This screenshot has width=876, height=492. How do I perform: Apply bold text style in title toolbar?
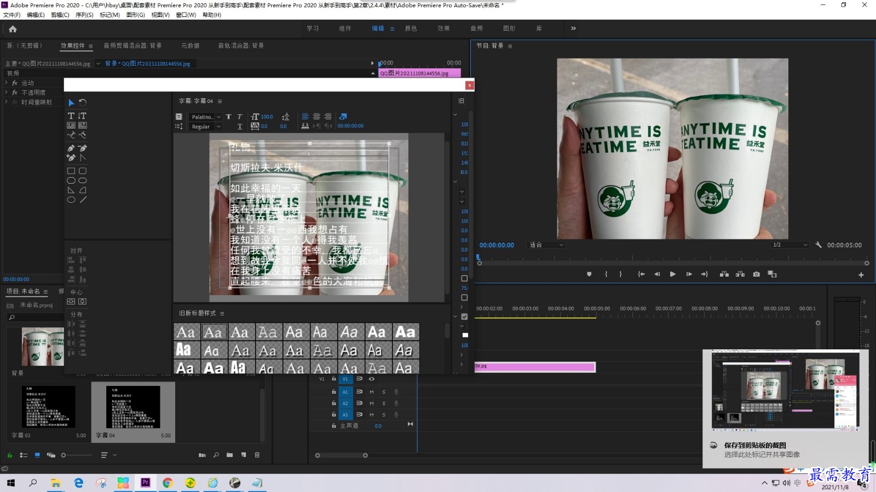(228, 117)
